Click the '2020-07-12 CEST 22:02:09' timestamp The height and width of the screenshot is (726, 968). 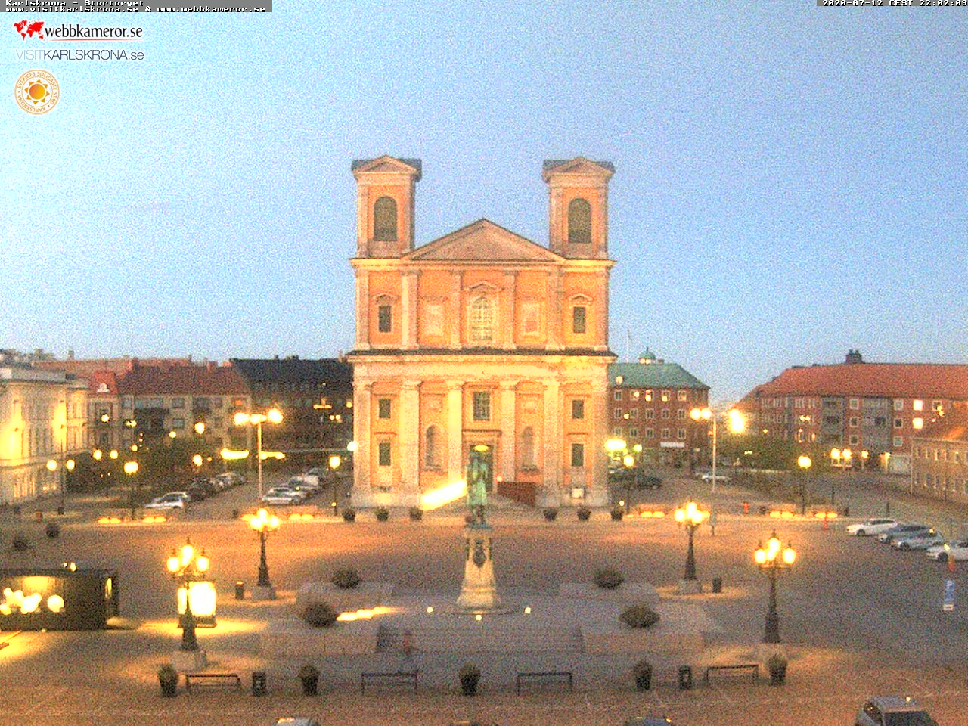point(895,3)
